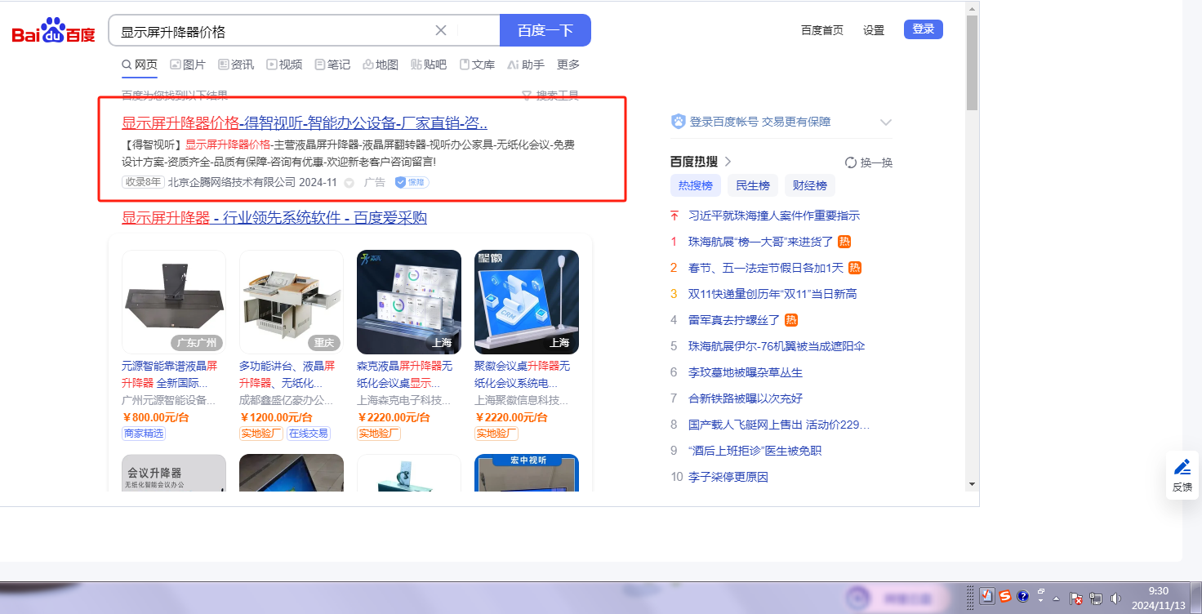Open the 会议升降器 thumbnail
The height and width of the screenshot is (614, 1202).
click(x=174, y=473)
